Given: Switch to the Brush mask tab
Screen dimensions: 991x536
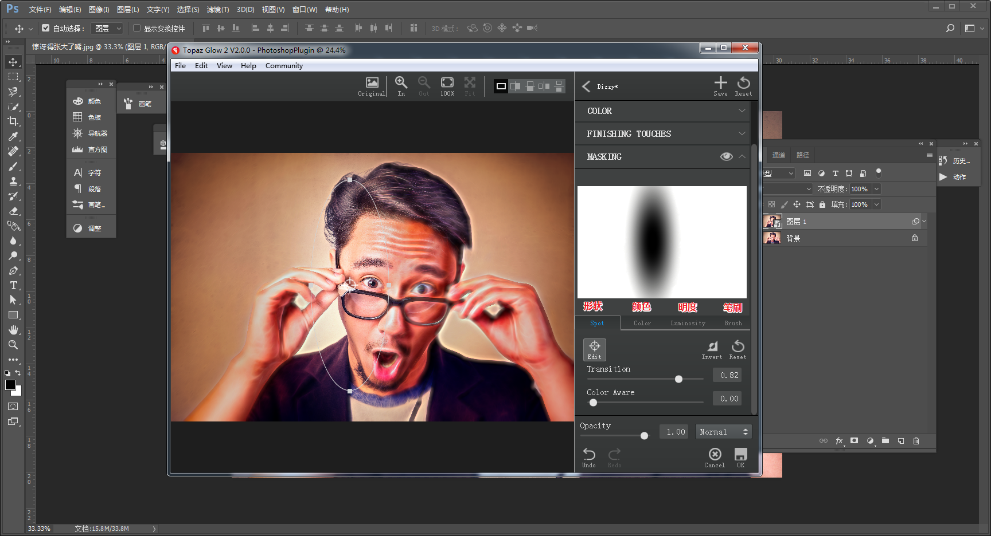Looking at the screenshot, I should [x=733, y=323].
